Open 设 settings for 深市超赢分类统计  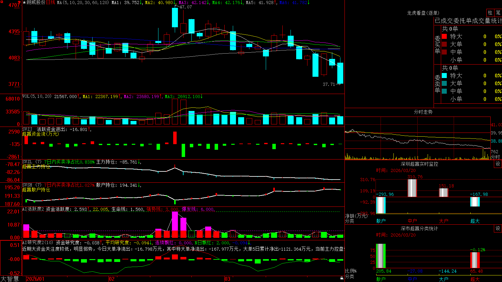coord(498,228)
